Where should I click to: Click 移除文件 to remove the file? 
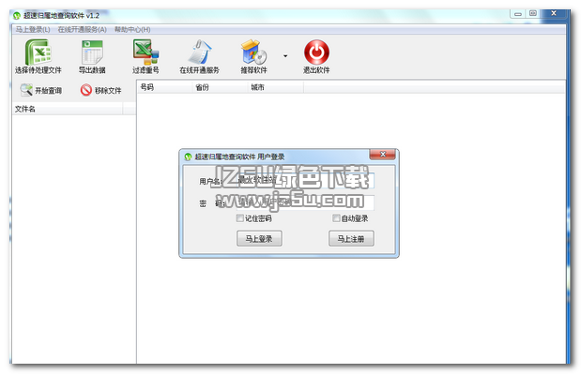100,90
